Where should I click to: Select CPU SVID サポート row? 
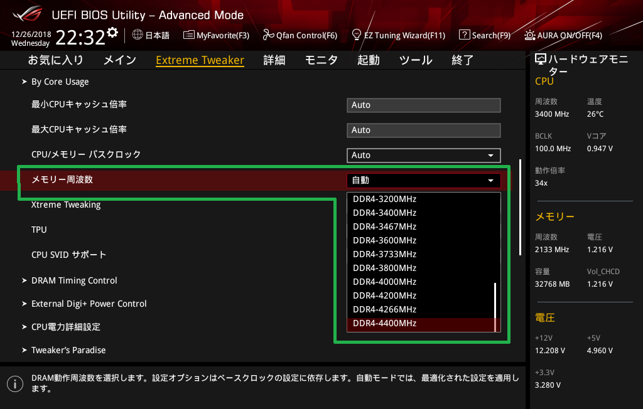(x=68, y=255)
